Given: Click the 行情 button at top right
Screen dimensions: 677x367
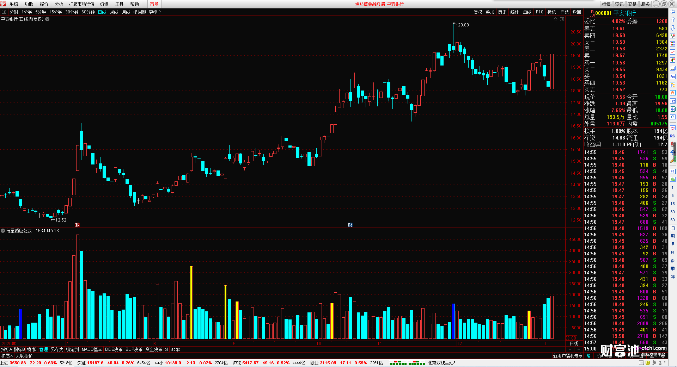Looking at the screenshot, I should (x=606, y=4).
